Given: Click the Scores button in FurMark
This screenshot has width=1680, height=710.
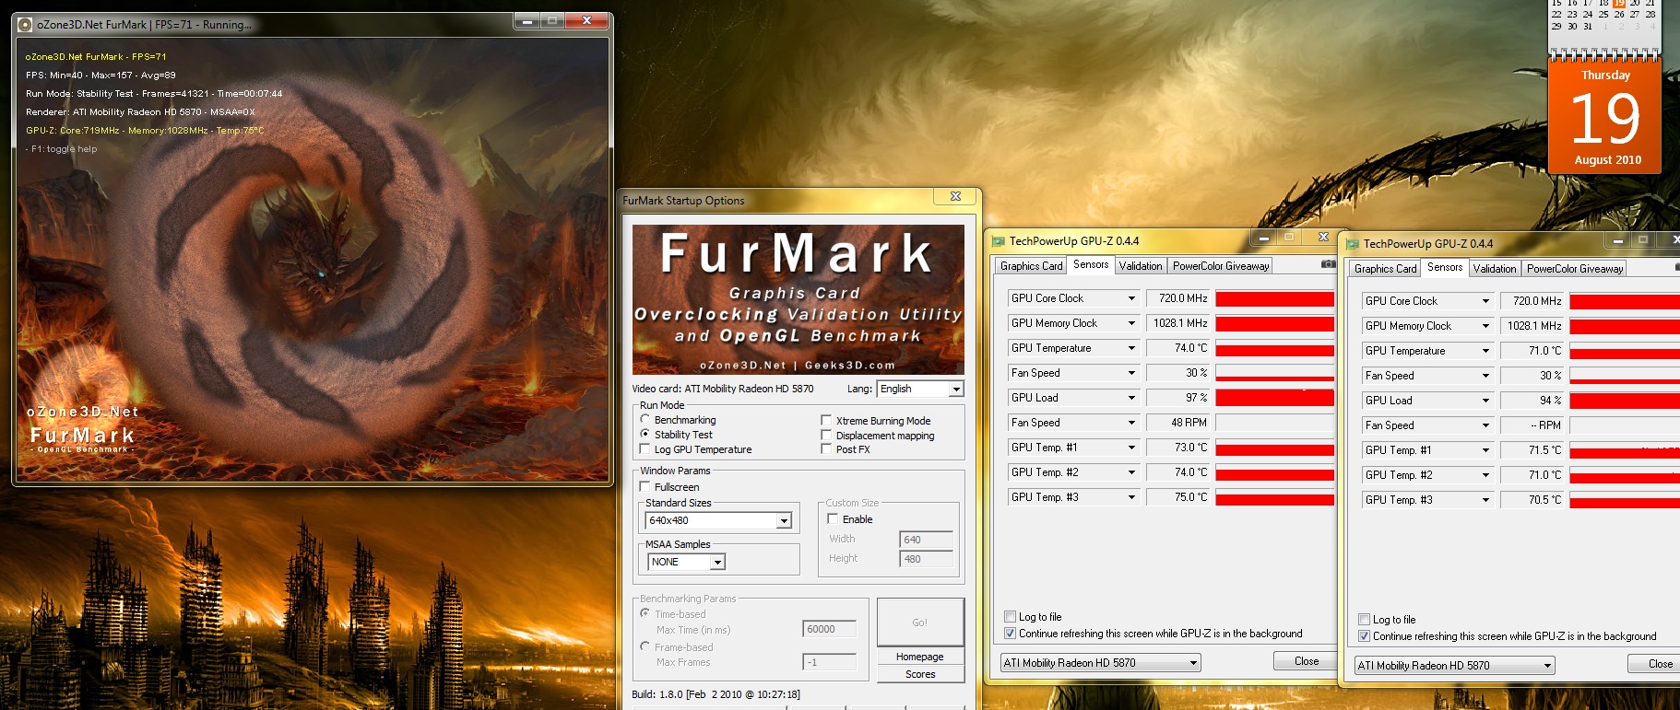Looking at the screenshot, I should [x=920, y=674].
